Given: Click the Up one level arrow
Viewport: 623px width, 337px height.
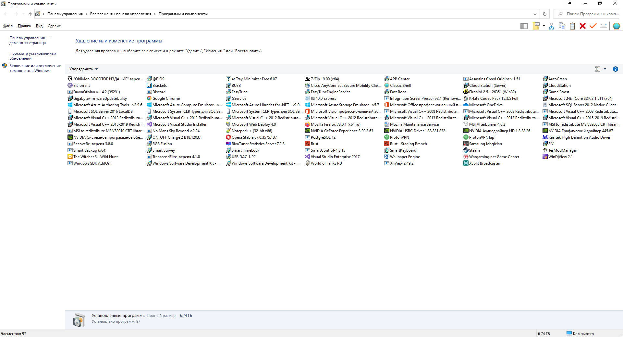Looking at the screenshot, I should point(30,14).
